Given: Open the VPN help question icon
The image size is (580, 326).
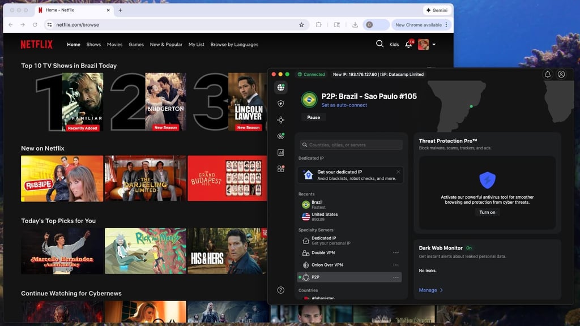Looking at the screenshot, I should pyautogui.click(x=281, y=290).
